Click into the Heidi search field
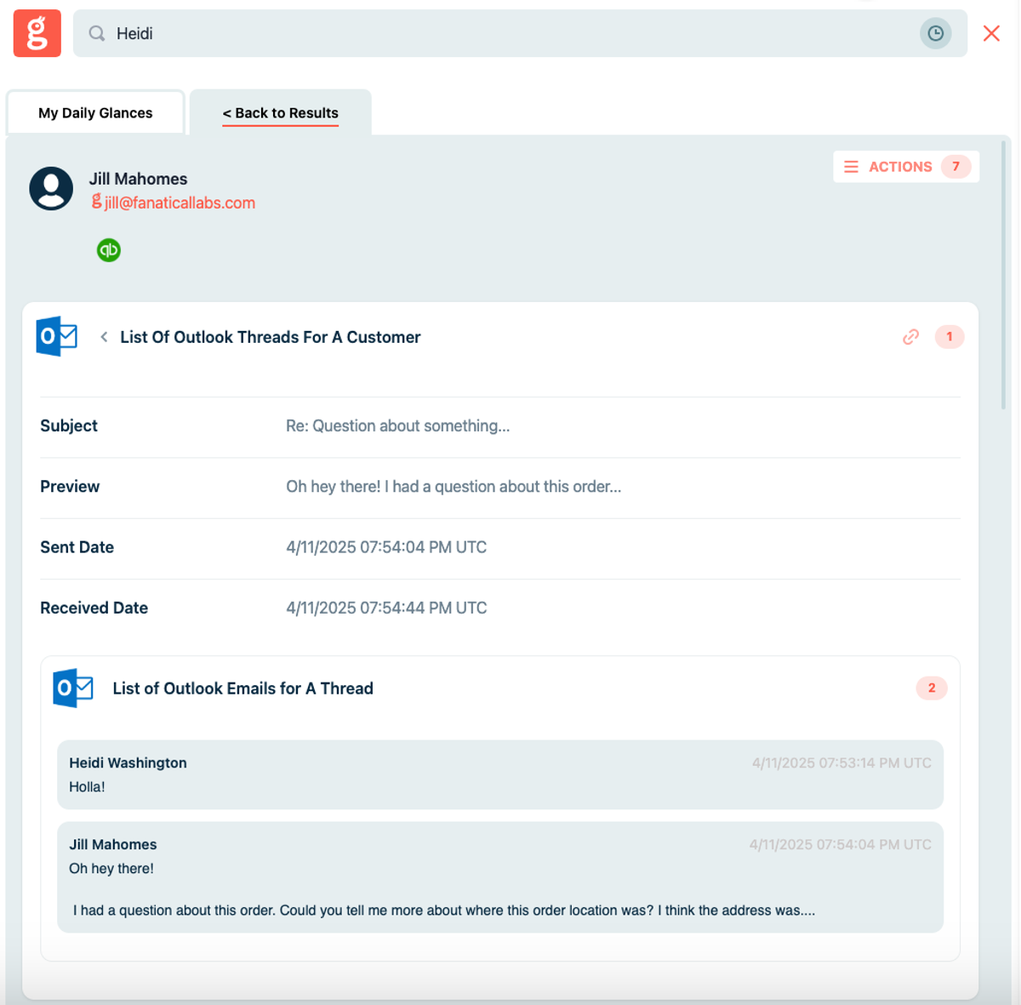This screenshot has width=1021, height=1005. (520, 33)
